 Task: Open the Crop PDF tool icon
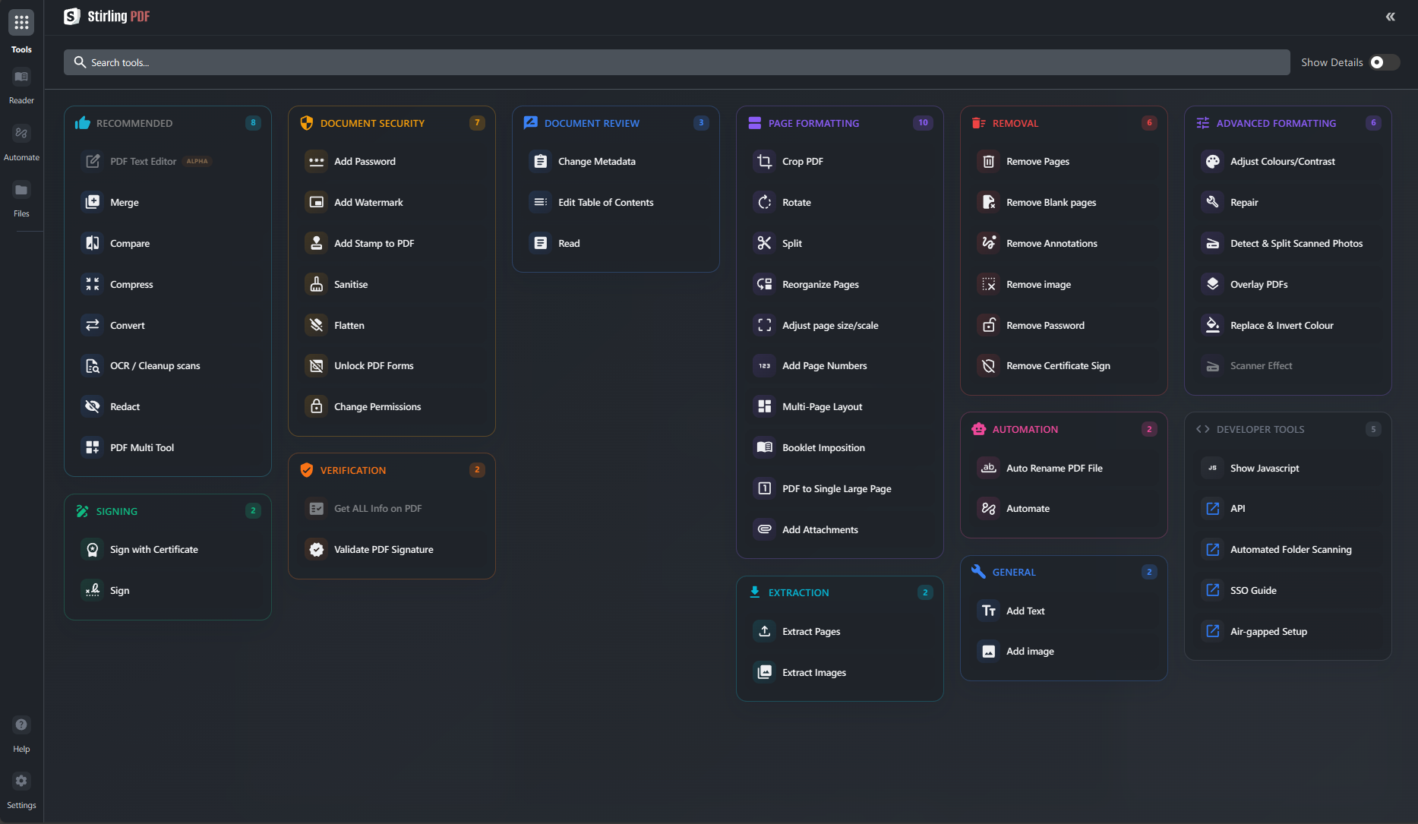[765, 161]
